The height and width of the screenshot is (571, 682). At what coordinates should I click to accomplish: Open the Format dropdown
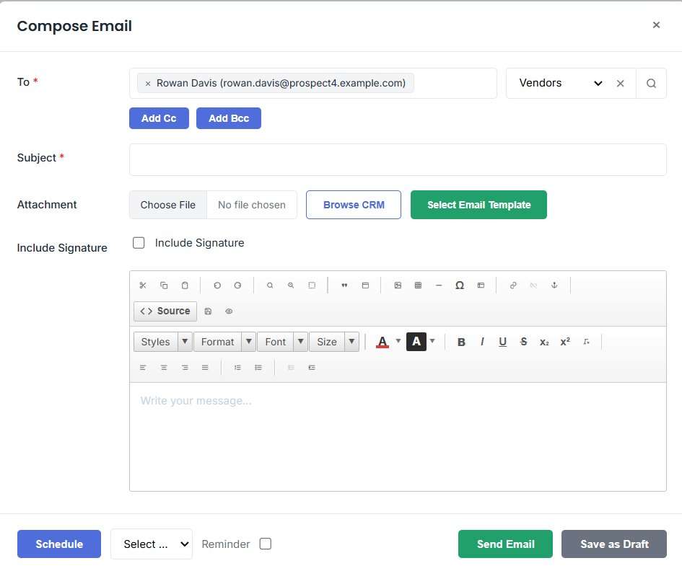point(224,342)
